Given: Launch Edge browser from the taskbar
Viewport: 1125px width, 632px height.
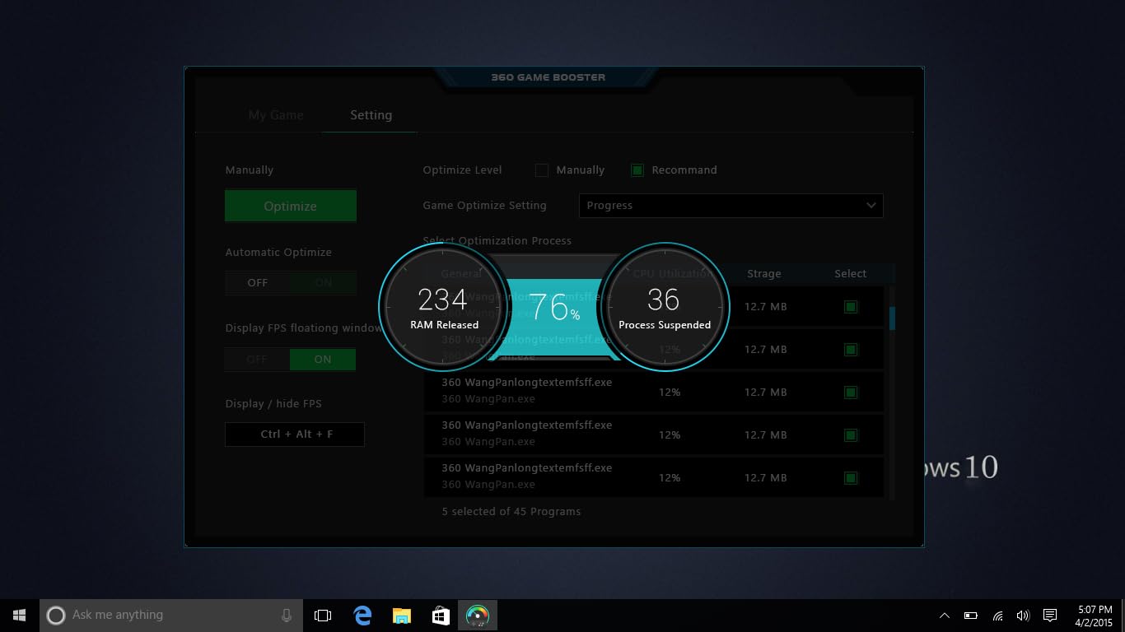Looking at the screenshot, I should (x=362, y=615).
